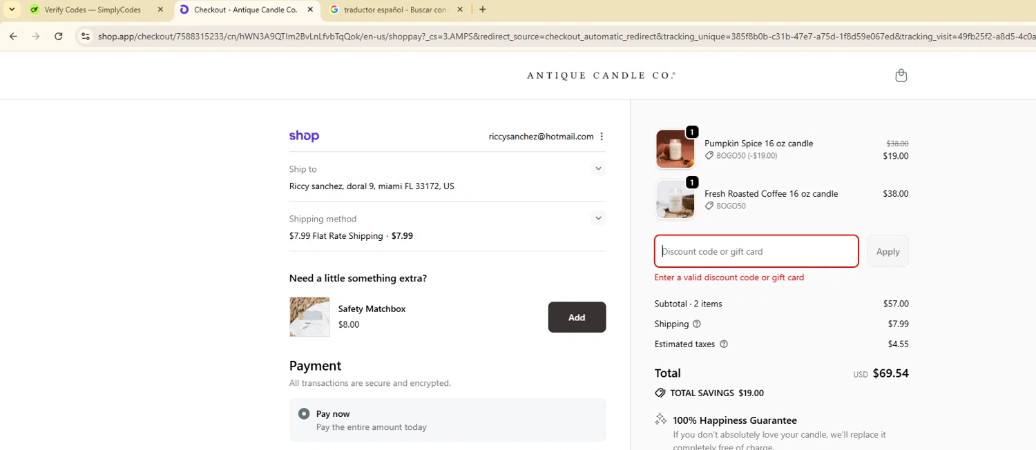
Task: Select the Pay now radio option
Action: (x=304, y=414)
